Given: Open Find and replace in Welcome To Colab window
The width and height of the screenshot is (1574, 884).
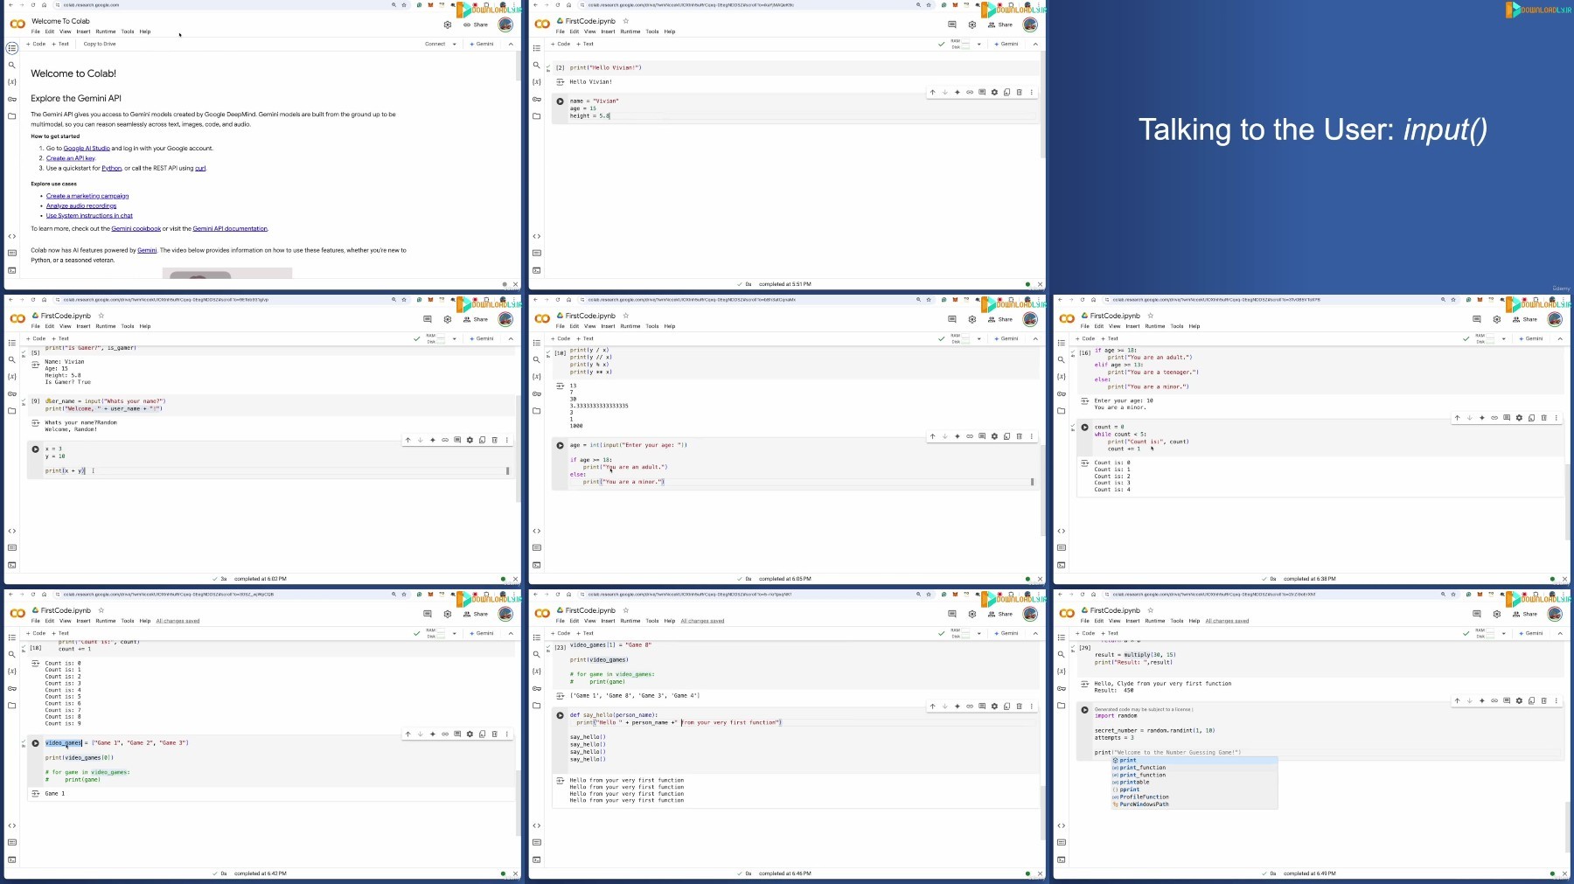Looking at the screenshot, I should (x=11, y=65).
